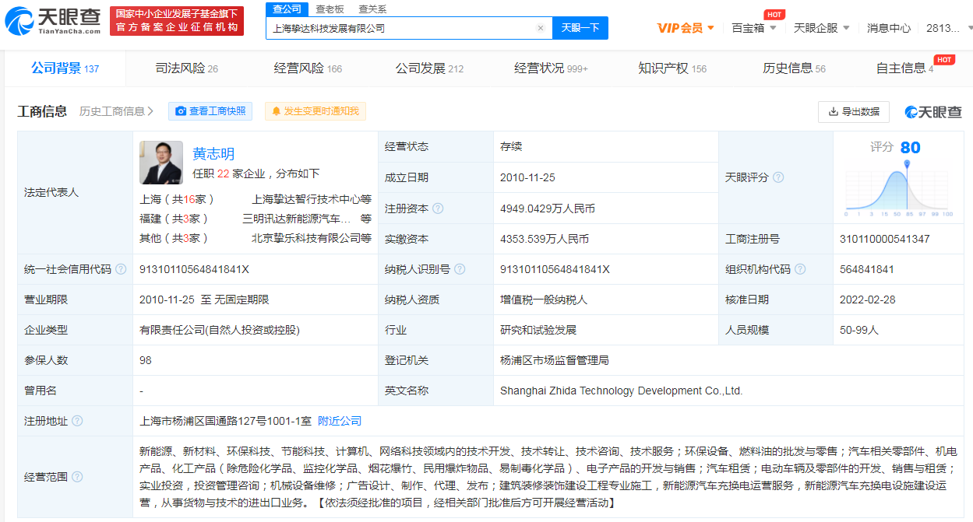Viewport: 973px width, 522px height.
Task: Click help icon next to 组织机构代码
Action: pyautogui.click(x=800, y=269)
